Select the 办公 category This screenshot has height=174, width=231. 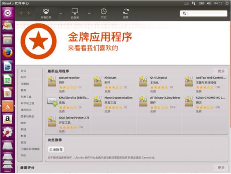pyautogui.click(x=23, y=71)
